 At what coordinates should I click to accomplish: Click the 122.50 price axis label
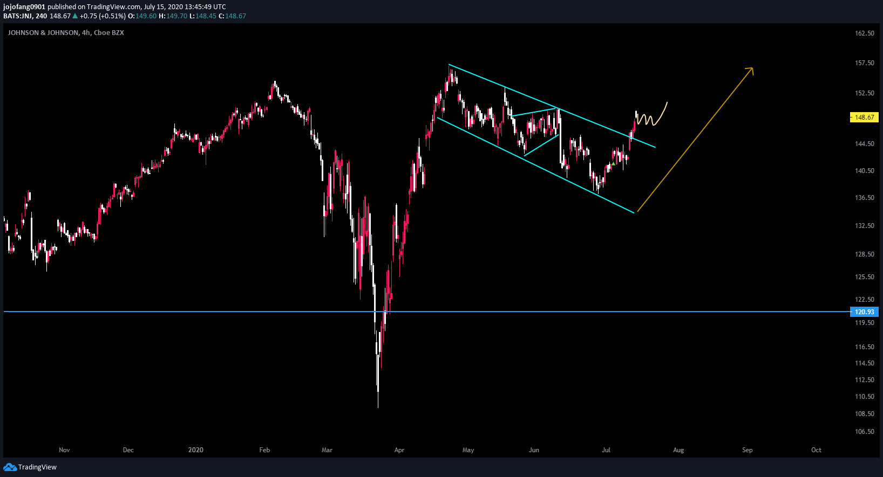(865, 300)
